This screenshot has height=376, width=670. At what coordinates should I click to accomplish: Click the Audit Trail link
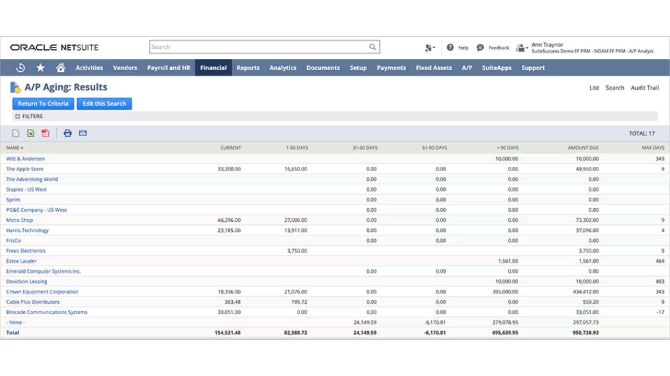pos(644,87)
